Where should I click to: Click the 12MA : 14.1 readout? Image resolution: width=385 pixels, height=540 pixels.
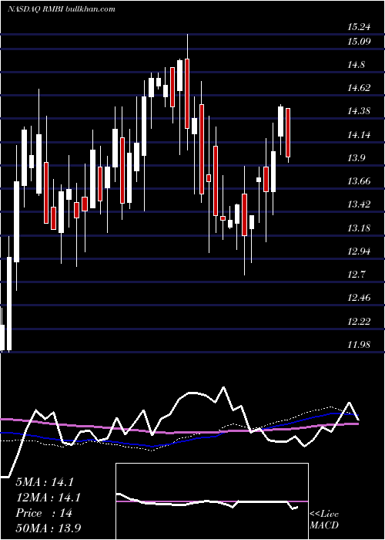(x=49, y=498)
